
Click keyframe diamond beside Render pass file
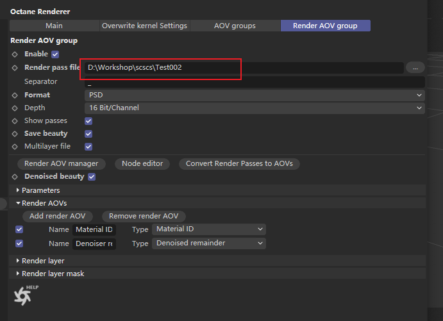15,68
